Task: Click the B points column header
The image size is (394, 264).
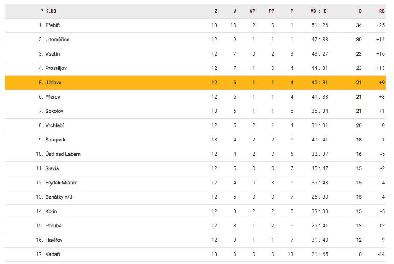Action: 360,11
